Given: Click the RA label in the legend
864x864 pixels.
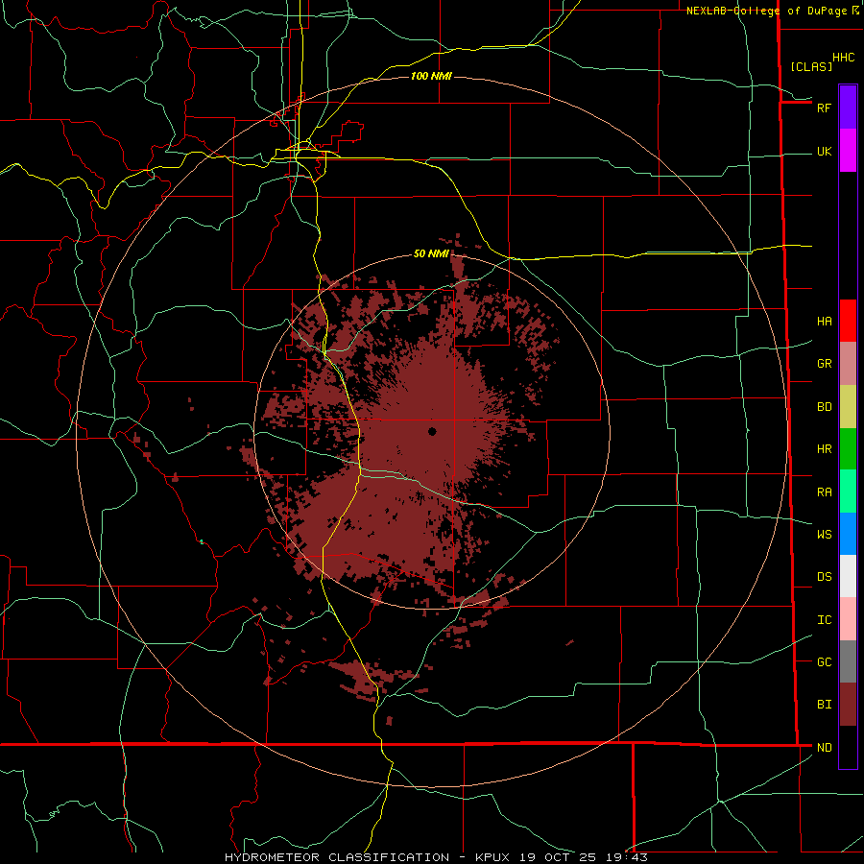Looking at the screenshot, I should click(824, 492).
